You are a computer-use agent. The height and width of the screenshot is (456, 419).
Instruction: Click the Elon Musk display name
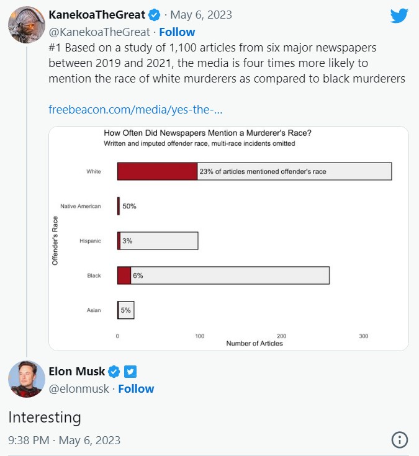[77, 372]
